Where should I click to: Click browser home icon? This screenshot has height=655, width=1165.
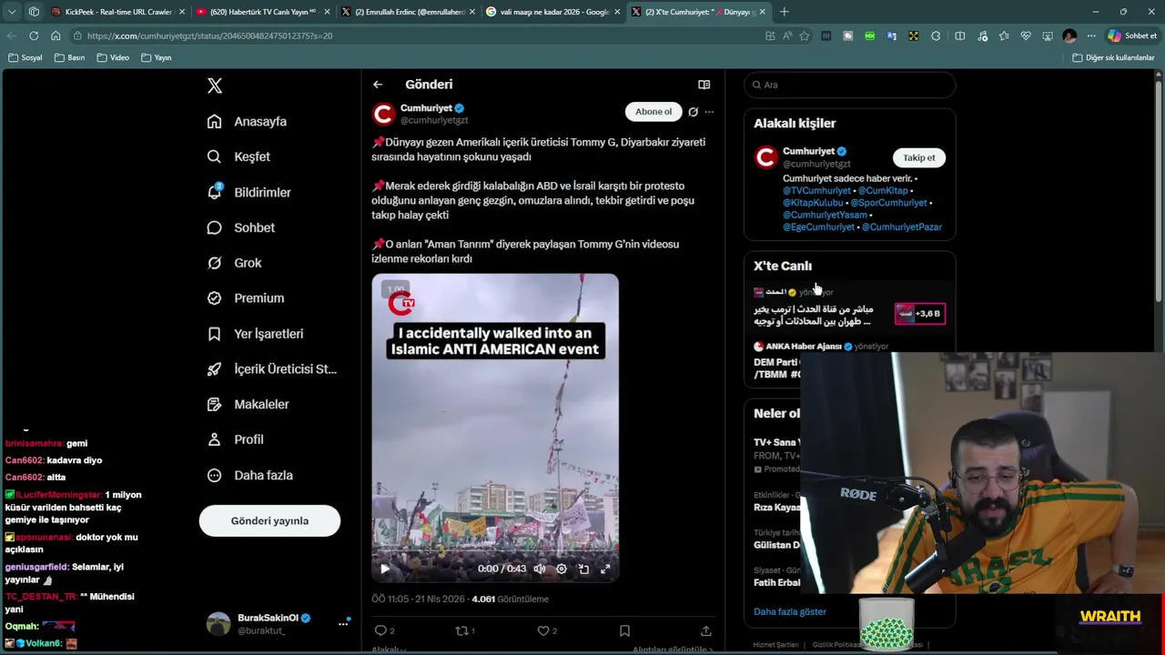(x=56, y=35)
